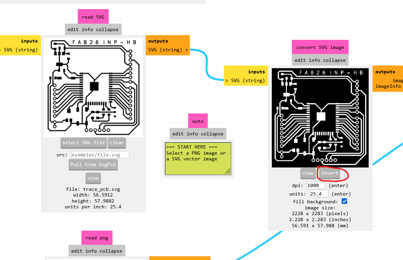Click 'Pull from SvgPcb' button
The image size is (403, 260).
coord(93,164)
